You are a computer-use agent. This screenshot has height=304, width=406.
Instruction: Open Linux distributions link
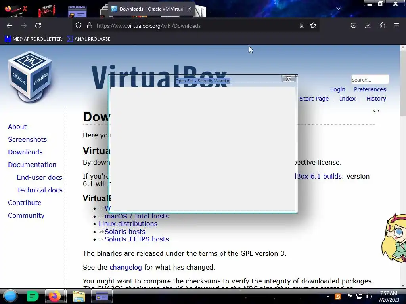pyautogui.click(x=128, y=224)
